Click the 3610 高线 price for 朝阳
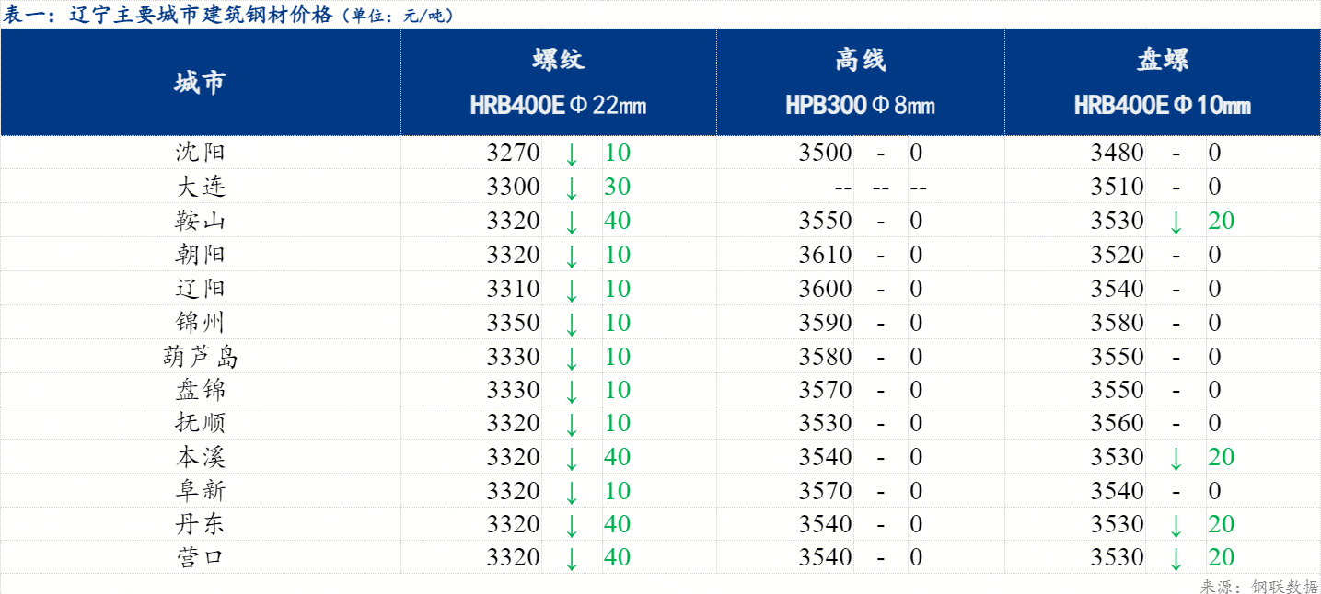 [825, 255]
